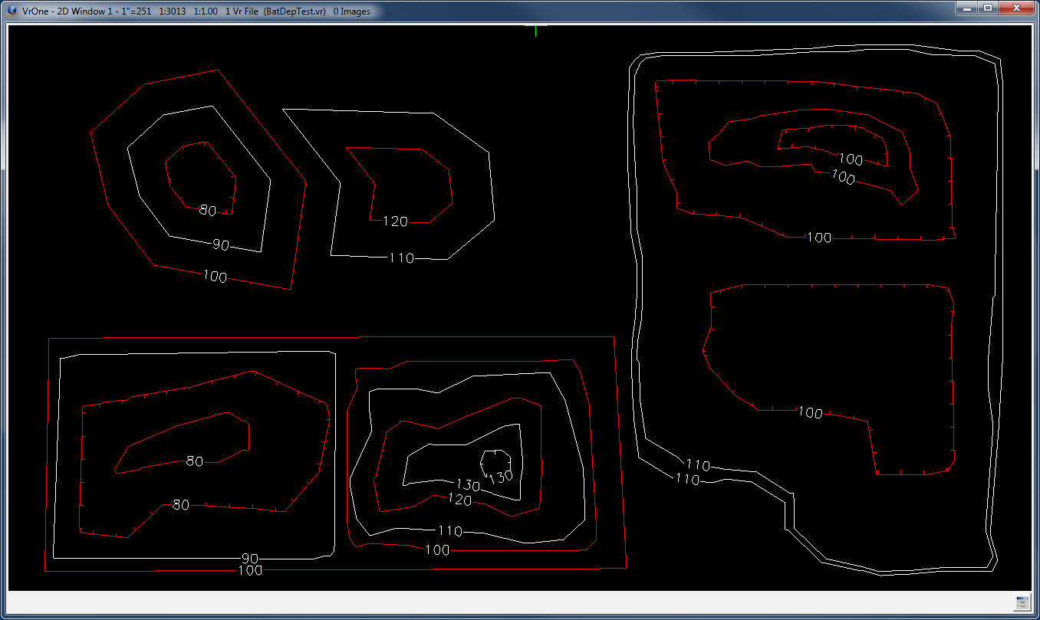Select the 100 label on middle top-right contour
Image resolution: width=1040 pixels, height=620 pixels.
click(x=843, y=177)
